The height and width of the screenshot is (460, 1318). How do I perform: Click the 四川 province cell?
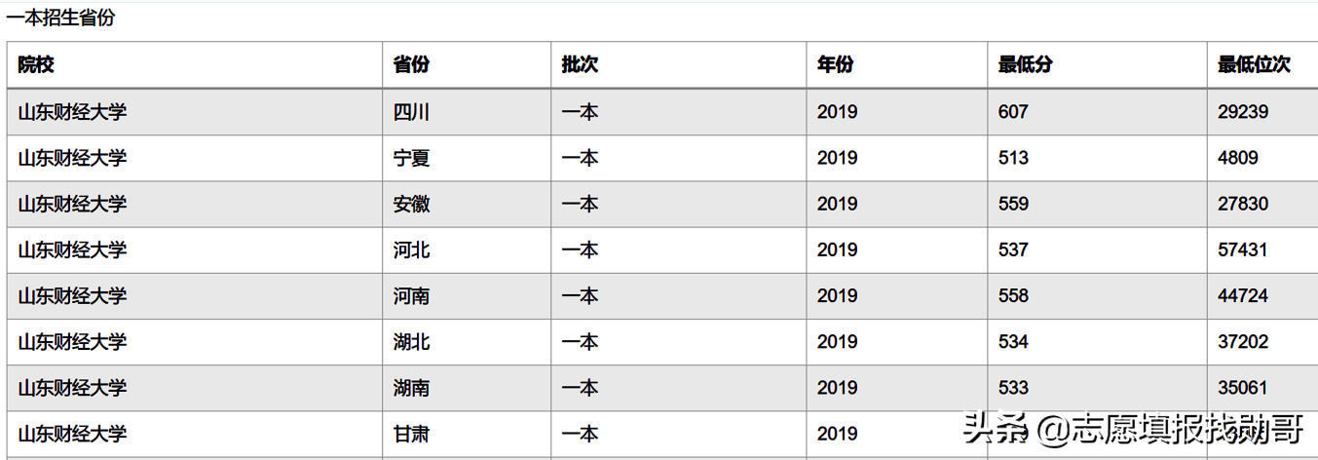[x=411, y=112]
